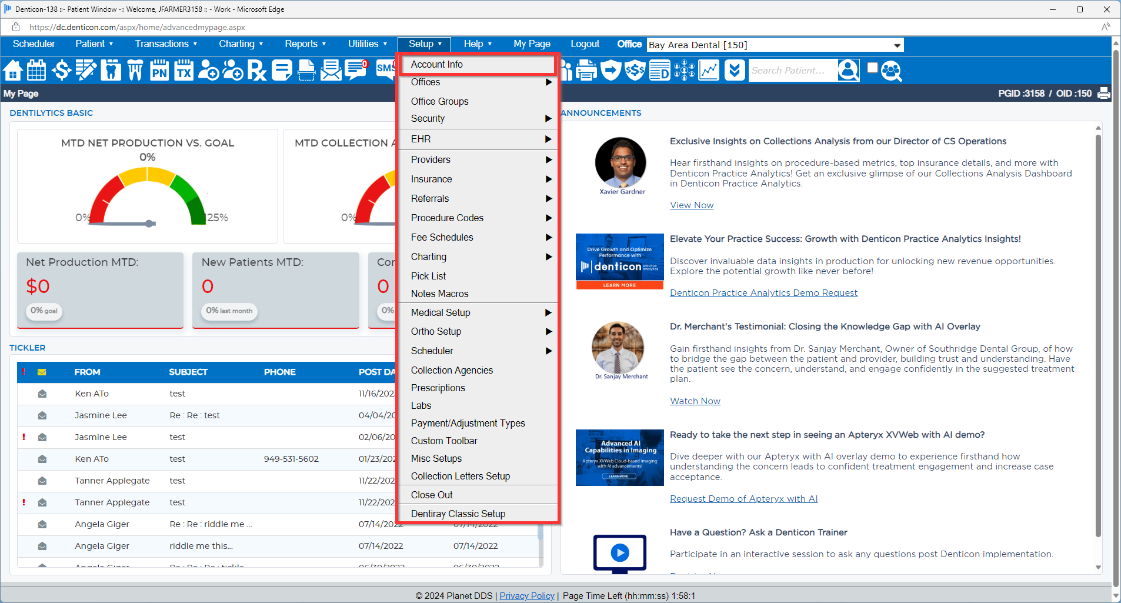
Task: Open Scheduler from the menu bar
Action: 34,44
